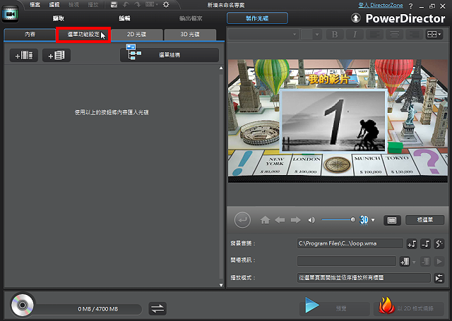The width and height of the screenshot is (452, 321).
Task: Click the previous menu page left arrow
Action: (280, 220)
